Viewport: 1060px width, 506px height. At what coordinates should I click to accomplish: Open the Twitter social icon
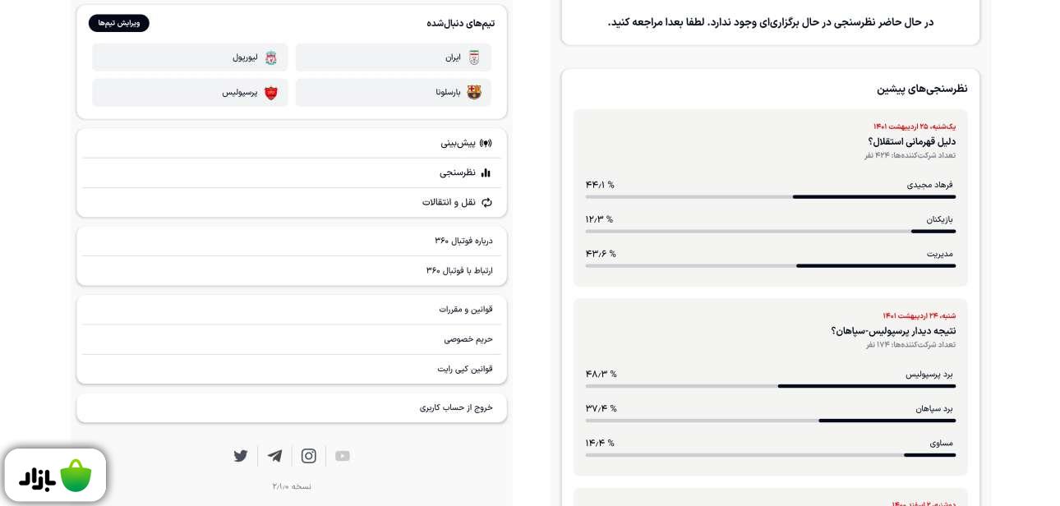point(241,456)
